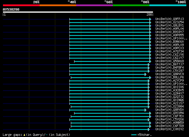Pick the UniRef100_C6F7E0 hit name
The height and width of the screenshot is (137, 189).
[170, 116]
